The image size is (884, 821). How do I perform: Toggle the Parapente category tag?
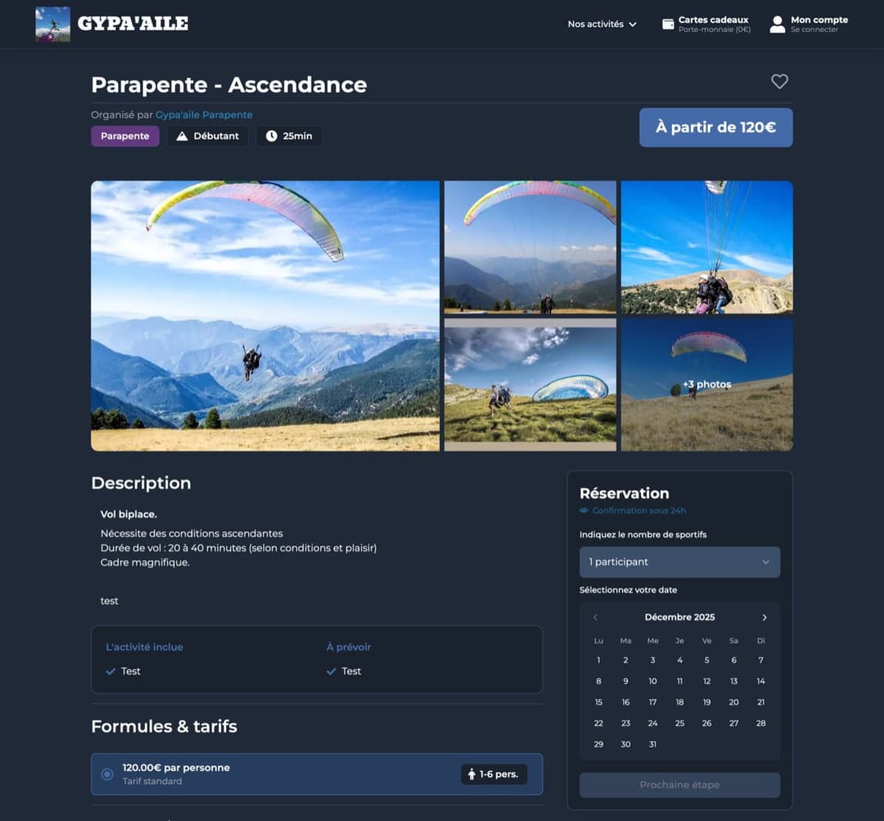click(x=124, y=135)
